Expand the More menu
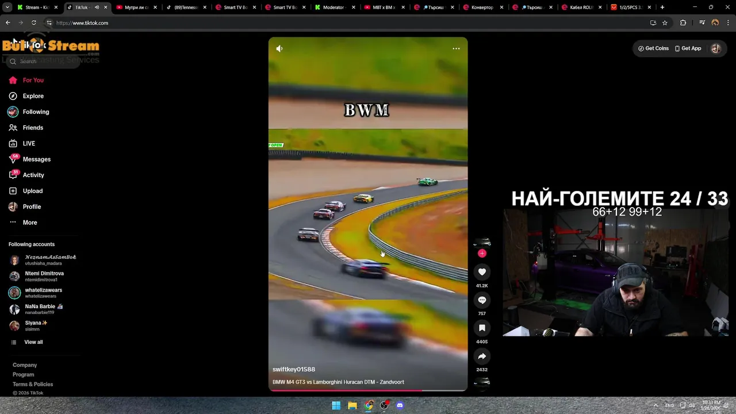 click(30, 223)
